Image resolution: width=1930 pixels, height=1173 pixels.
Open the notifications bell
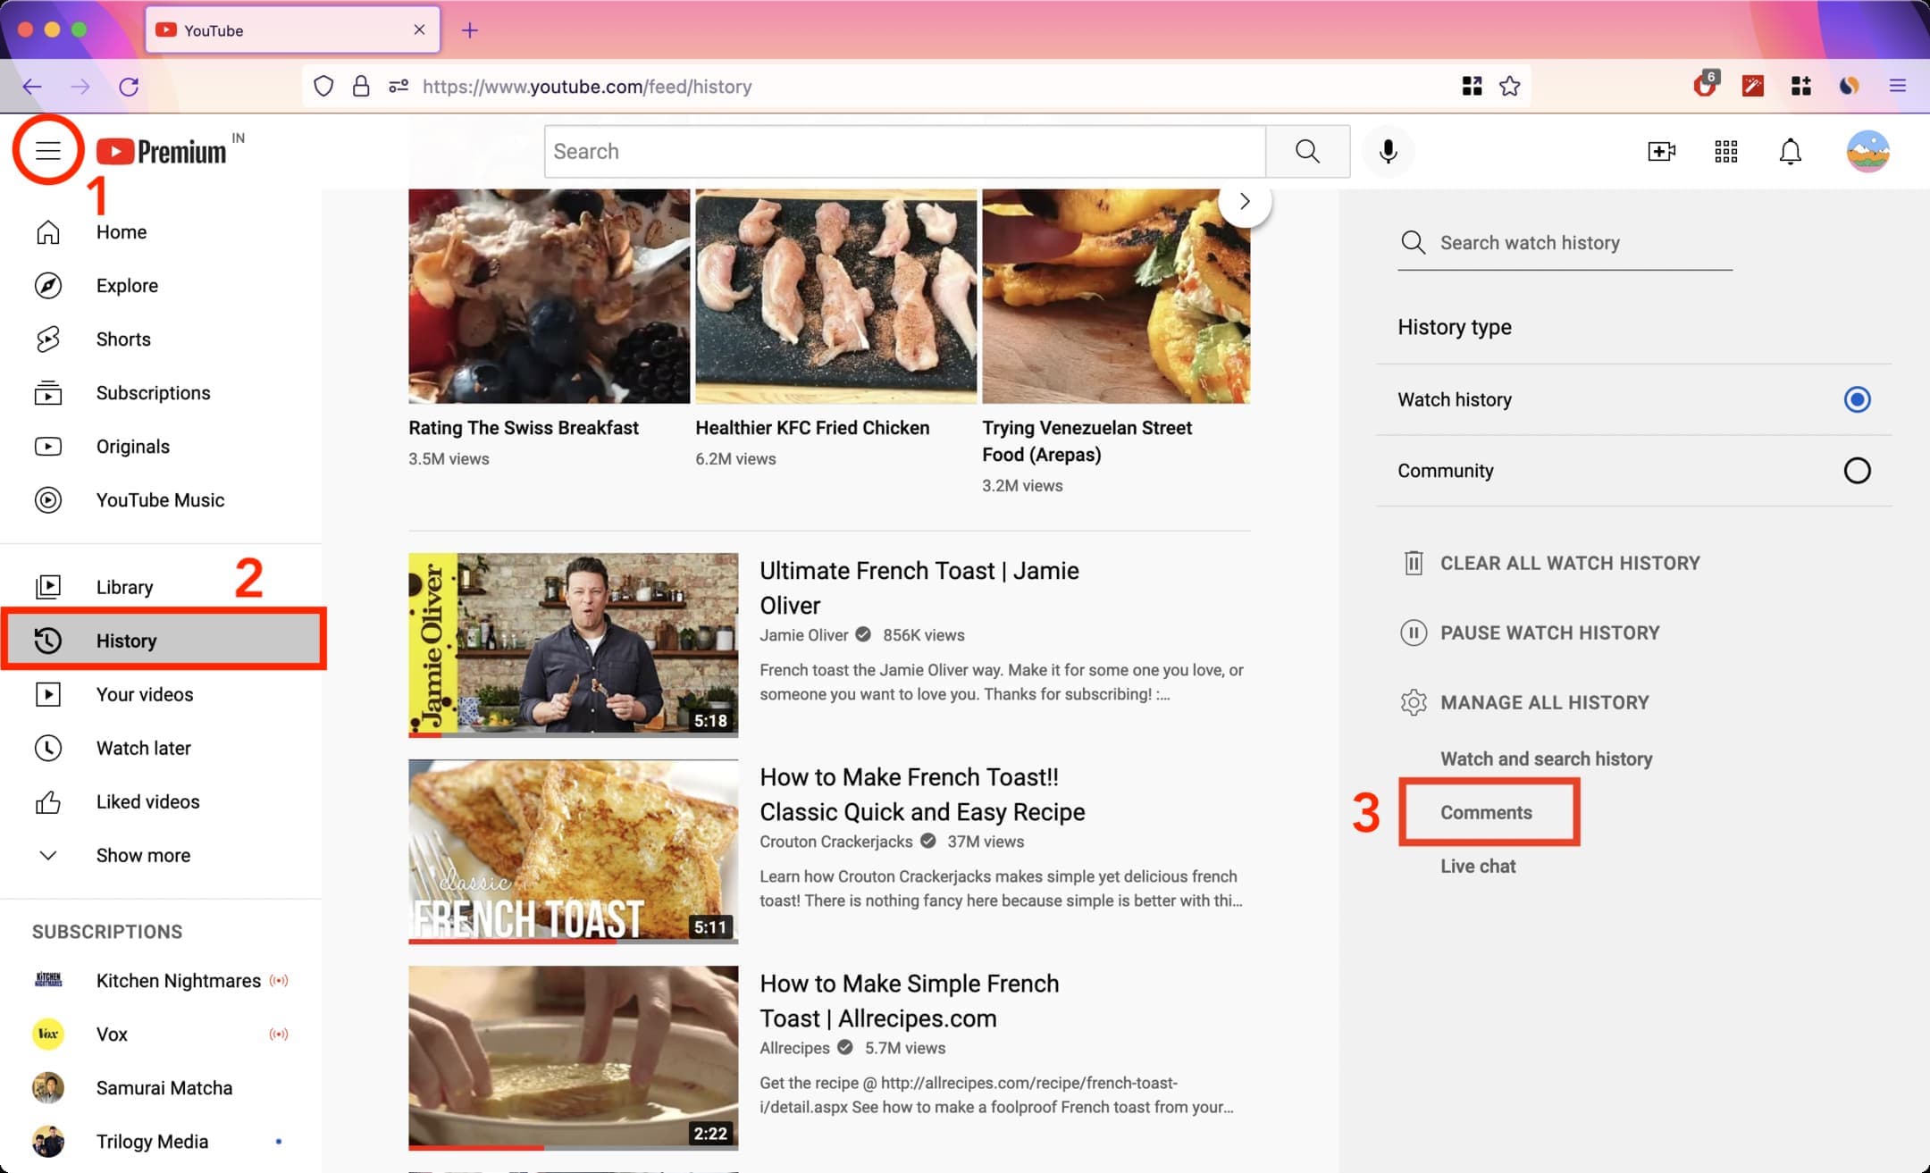click(x=1790, y=151)
